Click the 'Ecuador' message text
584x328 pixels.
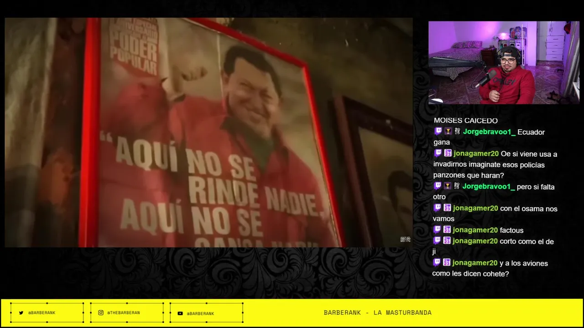(531, 132)
